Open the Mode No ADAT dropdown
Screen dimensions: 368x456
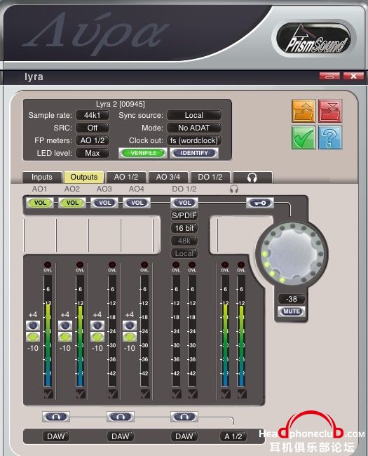[194, 128]
